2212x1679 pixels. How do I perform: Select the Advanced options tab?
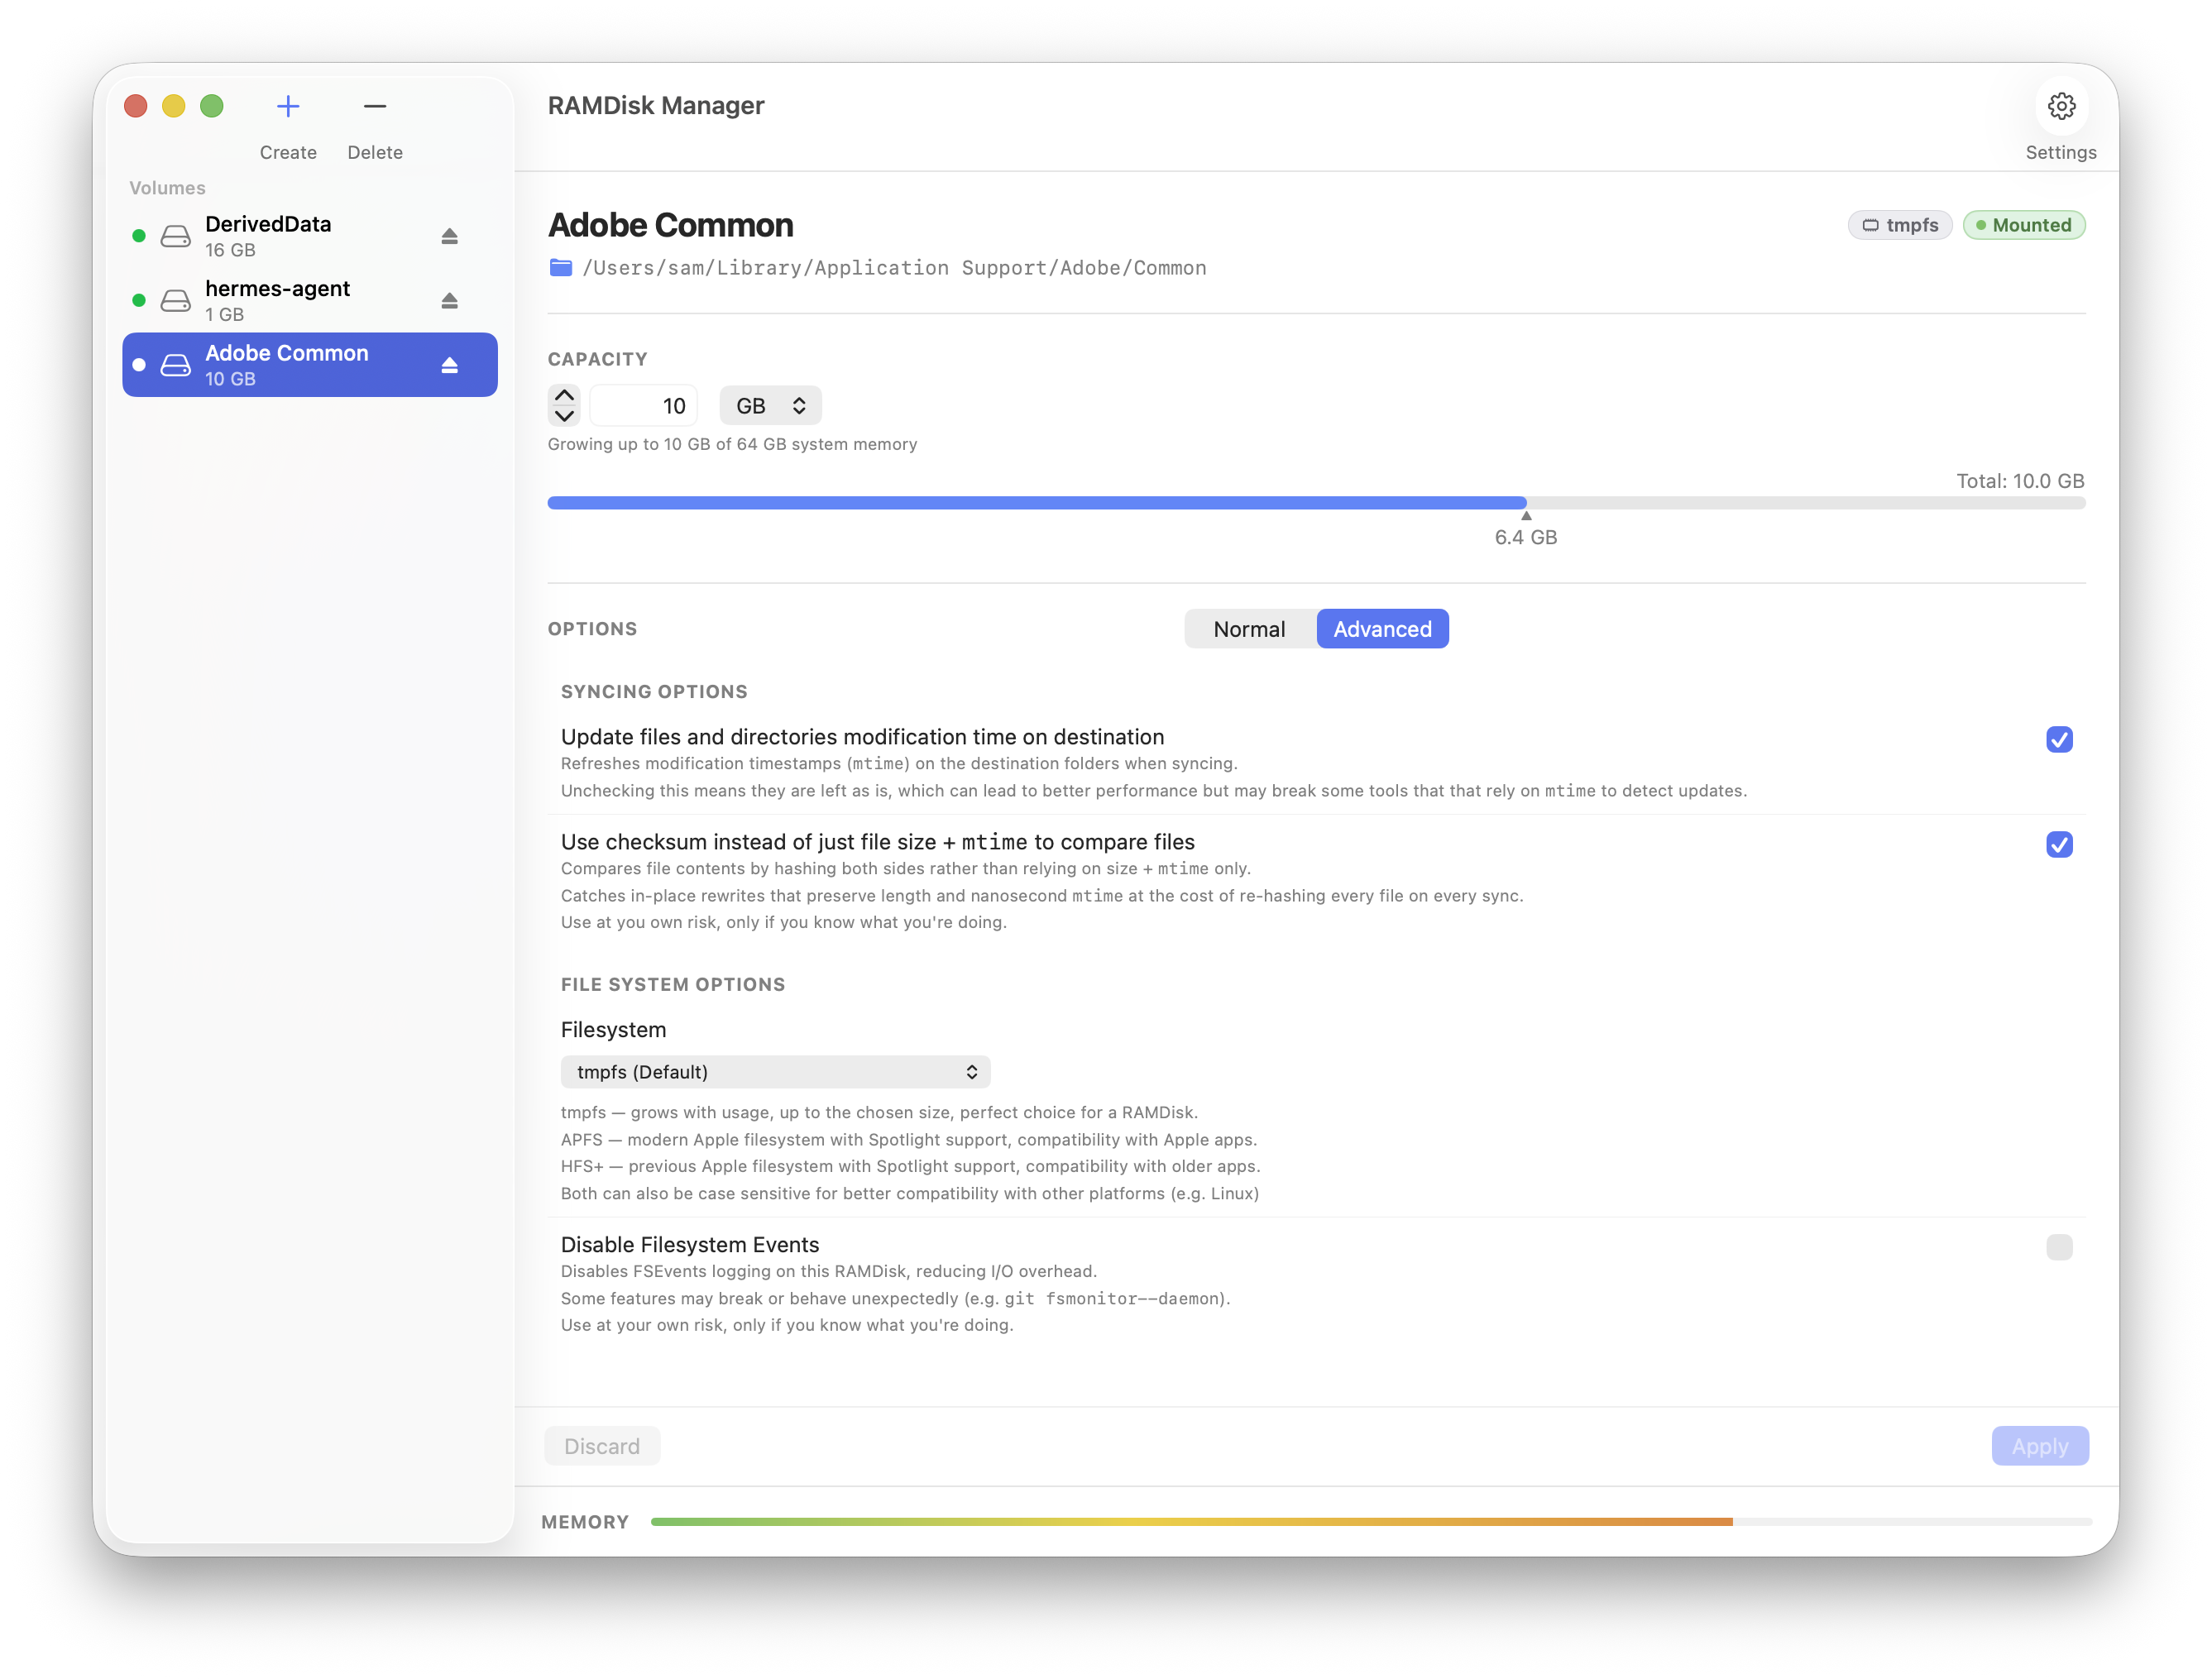[x=1382, y=629]
